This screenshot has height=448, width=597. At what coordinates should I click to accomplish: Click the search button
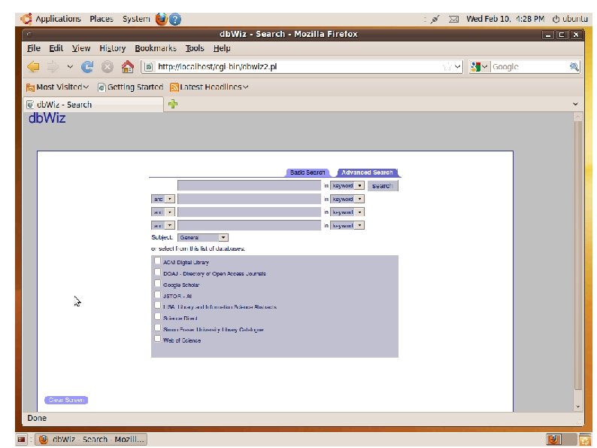pos(383,186)
